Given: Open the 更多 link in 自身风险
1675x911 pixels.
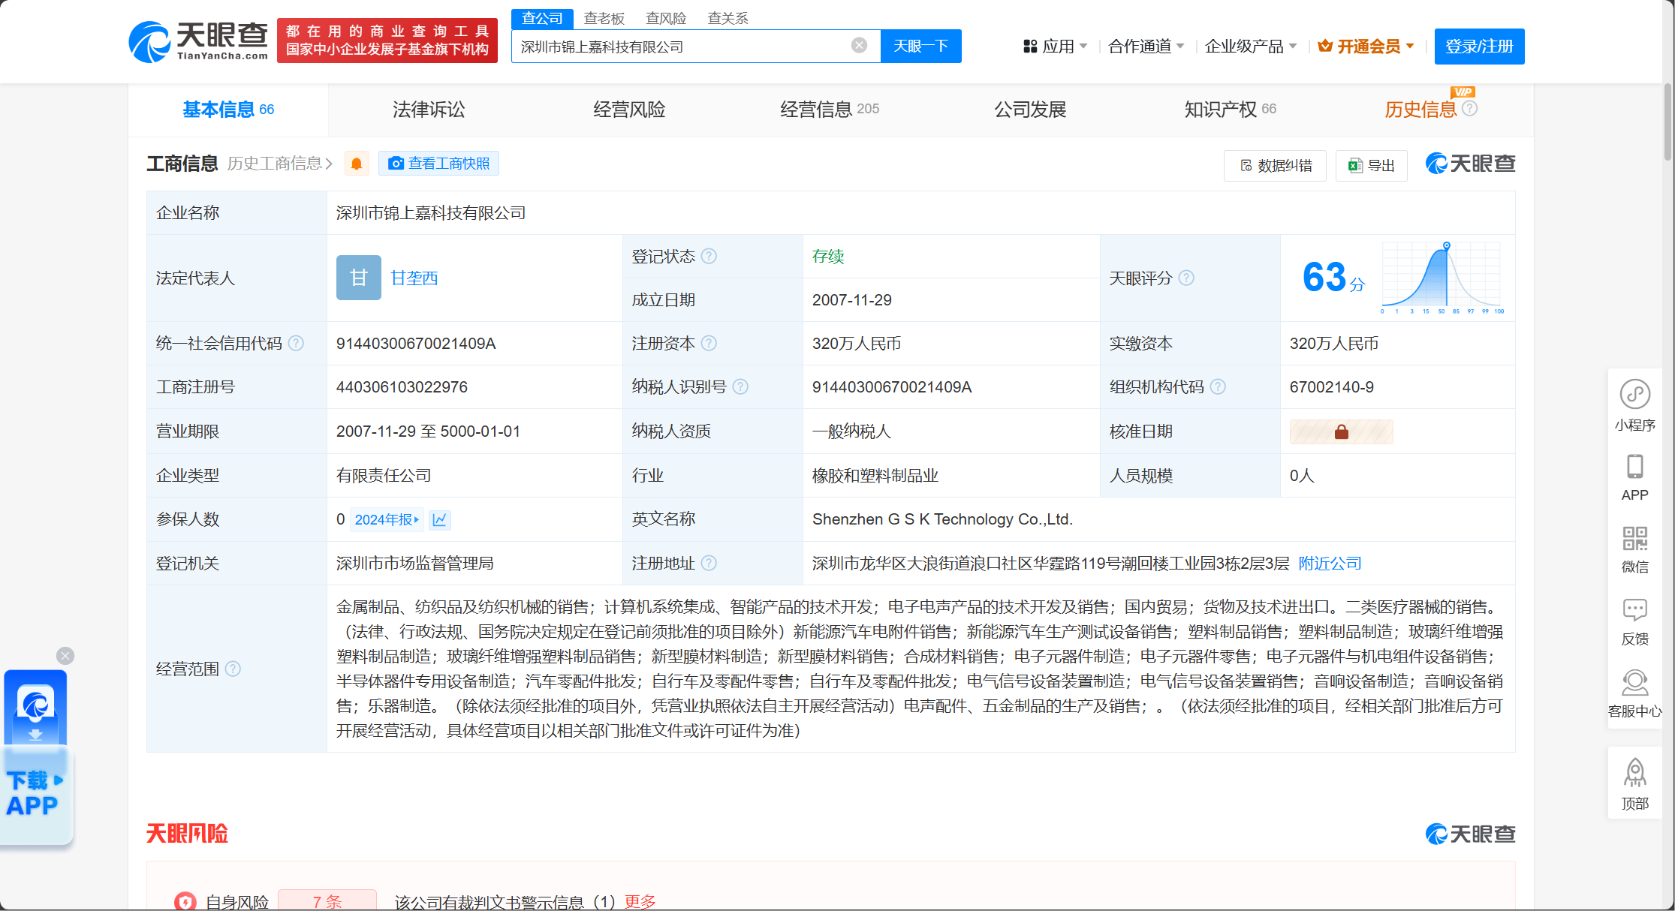Looking at the screenshot, I should coord(640,902).
